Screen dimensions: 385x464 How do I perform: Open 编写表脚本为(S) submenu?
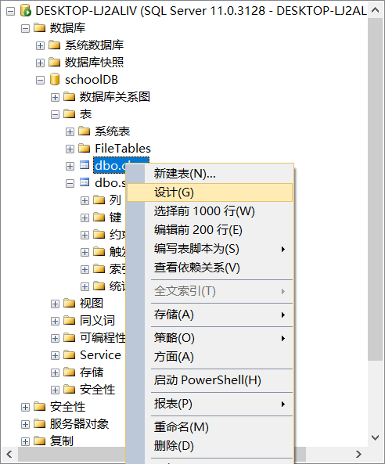210,249
